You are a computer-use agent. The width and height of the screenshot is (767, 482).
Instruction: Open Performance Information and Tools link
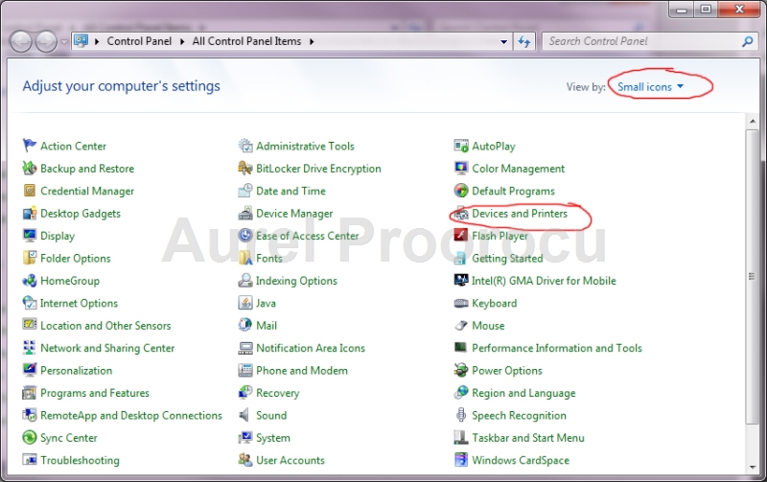click(x=557, y=348)
